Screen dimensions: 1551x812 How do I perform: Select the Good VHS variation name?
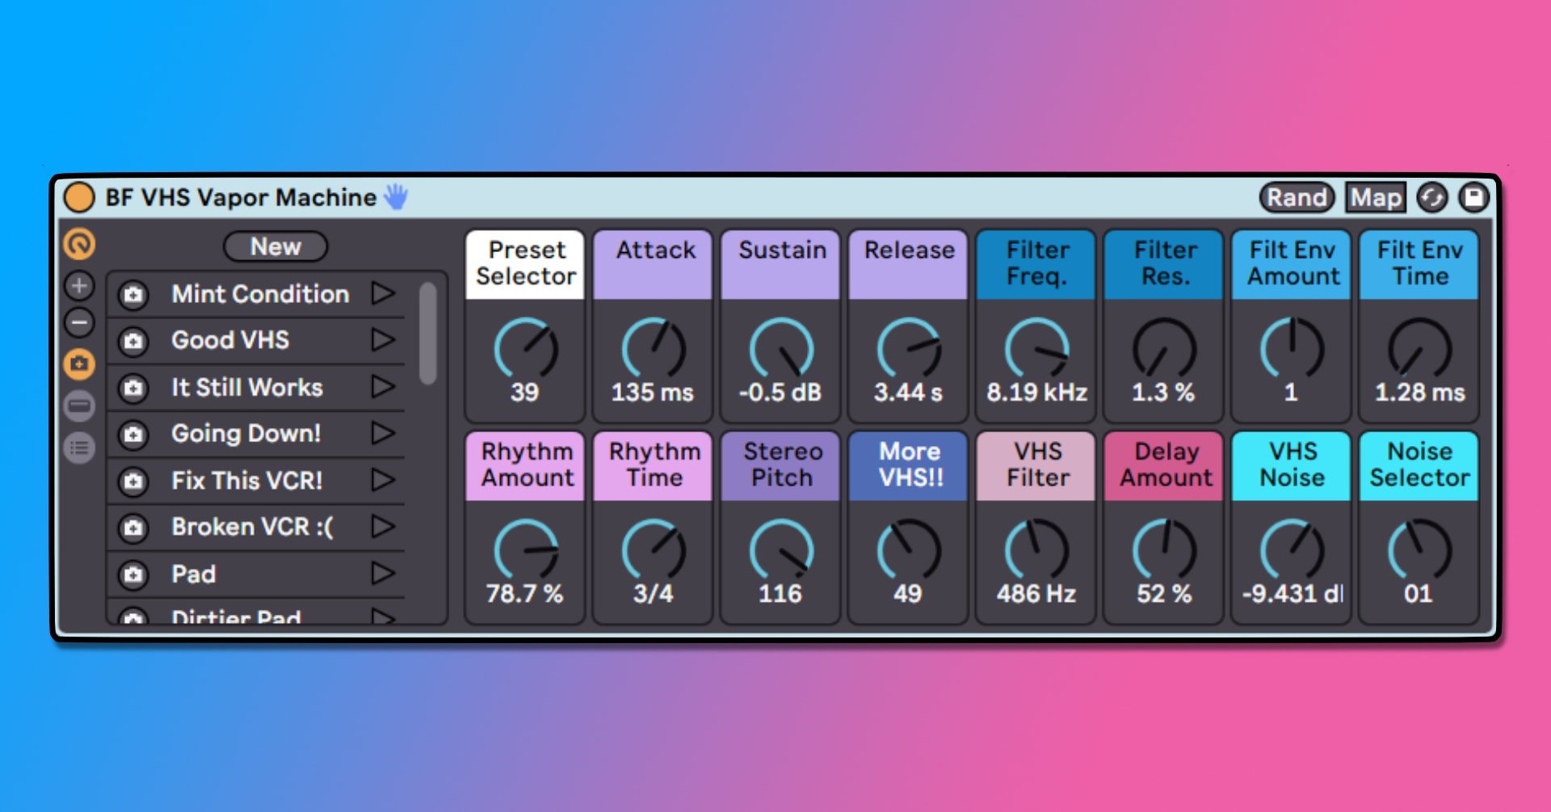point(230,340)
